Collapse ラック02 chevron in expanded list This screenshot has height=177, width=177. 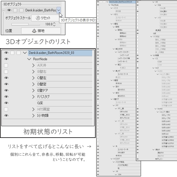(155, 109)
